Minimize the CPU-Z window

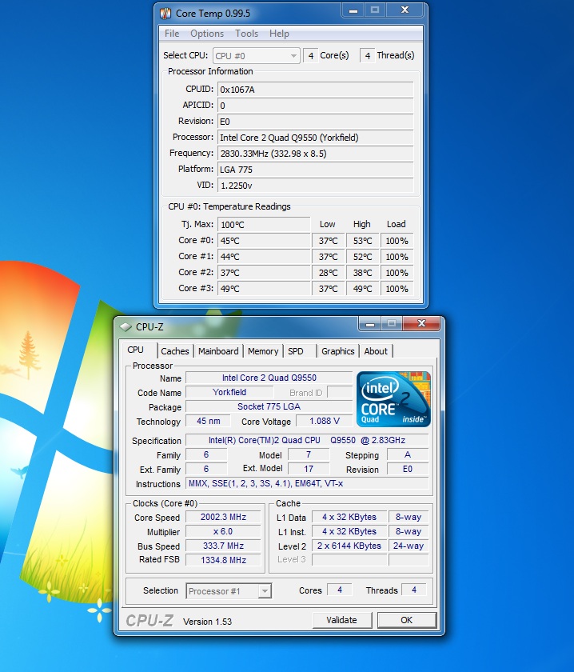tap(370, 324)
